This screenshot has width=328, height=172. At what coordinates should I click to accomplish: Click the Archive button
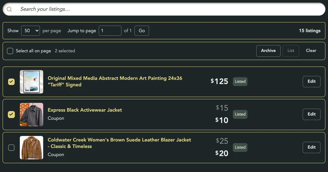point(268,51)
